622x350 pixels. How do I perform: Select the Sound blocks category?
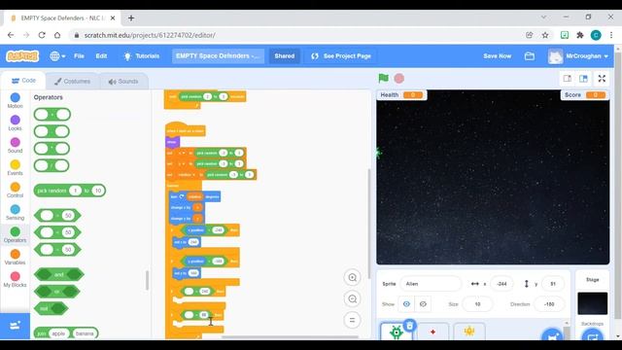(x=16, y=145)
